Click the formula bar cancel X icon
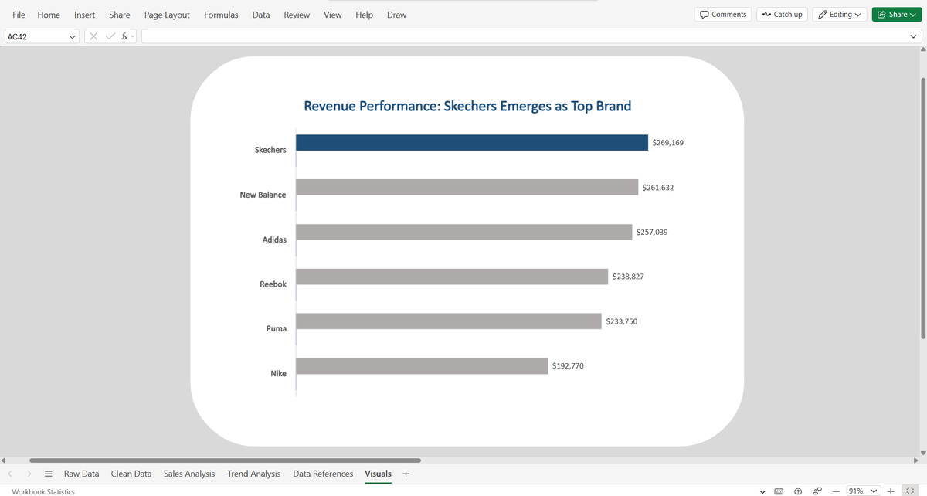This screenshot has width=927, height=496. pos(93,36)
